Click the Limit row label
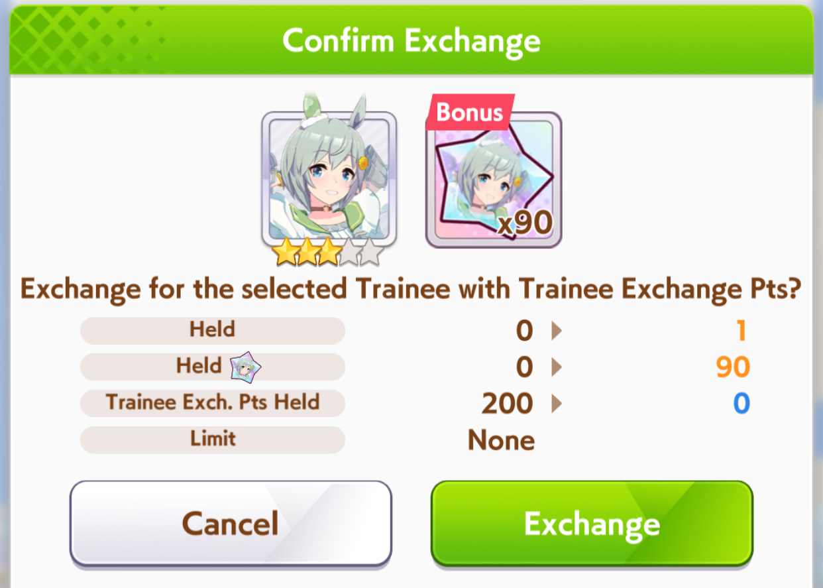The image size is (823, 588). pyautogui.click(x=213, y=439)
